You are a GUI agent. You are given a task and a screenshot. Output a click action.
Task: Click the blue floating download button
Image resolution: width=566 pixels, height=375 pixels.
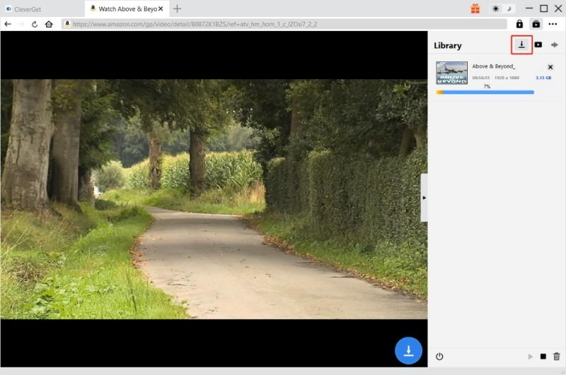[408, 350]
